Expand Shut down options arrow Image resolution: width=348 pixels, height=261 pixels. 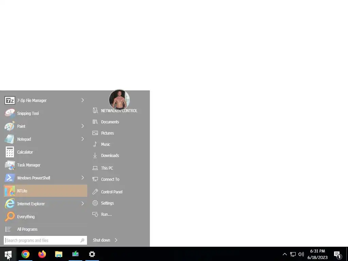[x=116, y=240]
